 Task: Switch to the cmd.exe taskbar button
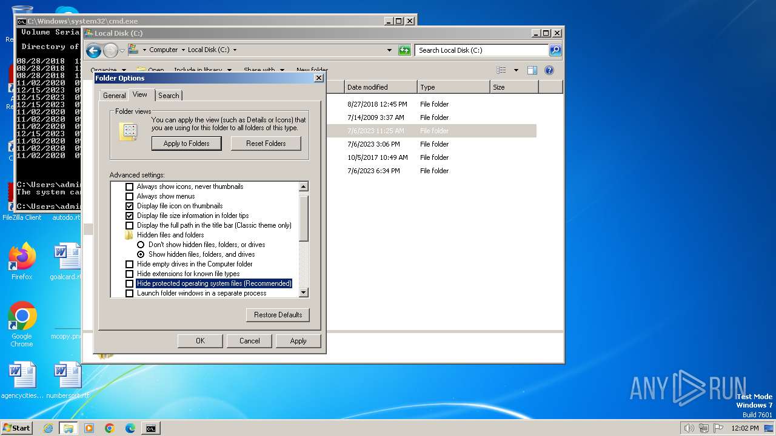click(x=150, y=428)
